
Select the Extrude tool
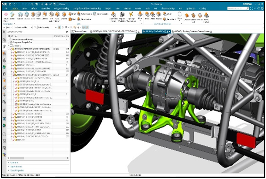point(20,15)
